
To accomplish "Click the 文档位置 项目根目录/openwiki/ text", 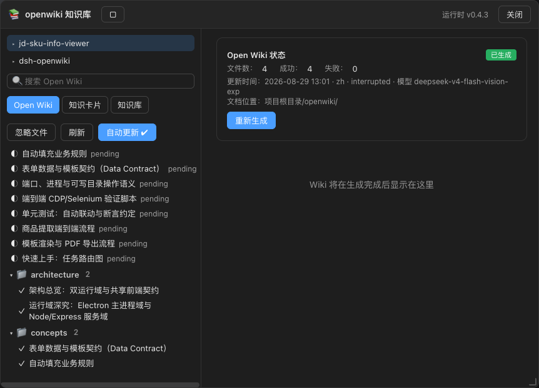I will [282, 102].
